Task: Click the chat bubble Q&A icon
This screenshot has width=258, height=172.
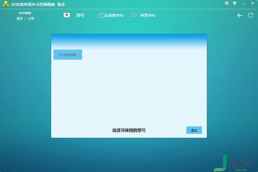Action: coord(134,15)
